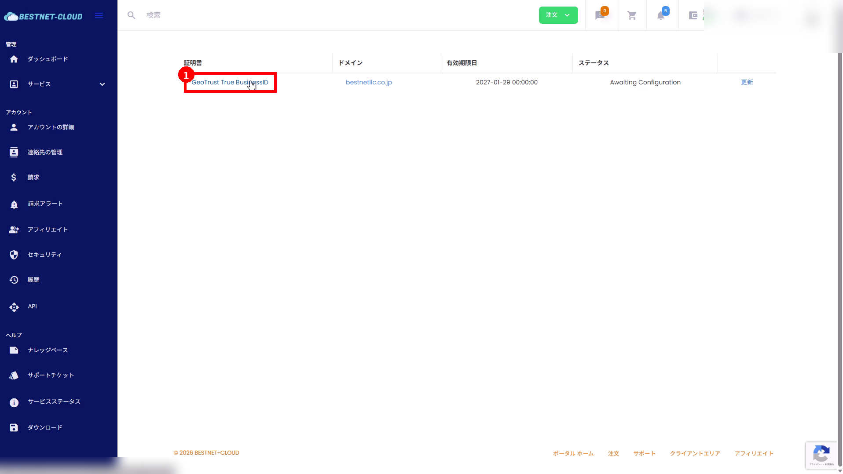The image size is (843, 474).
Task: Open サポートチケット in the sidebar
Action: 51,375
